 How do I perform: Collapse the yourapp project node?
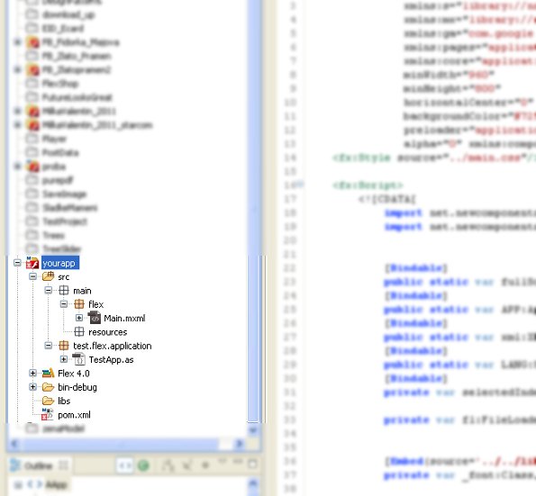point(17,263)
